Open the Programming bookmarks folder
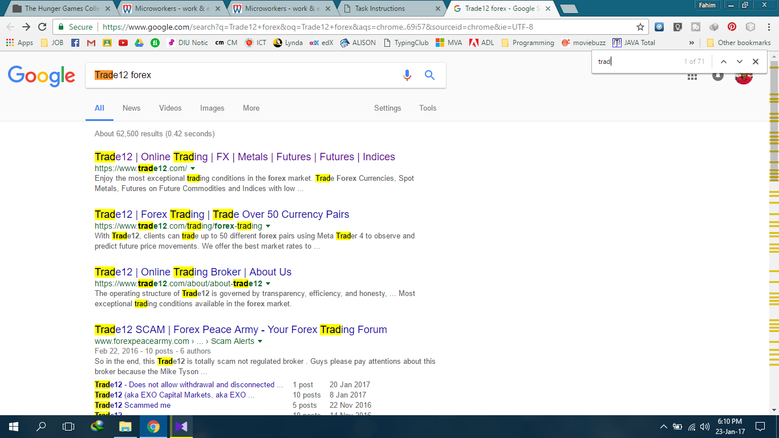 pos(528,43)
